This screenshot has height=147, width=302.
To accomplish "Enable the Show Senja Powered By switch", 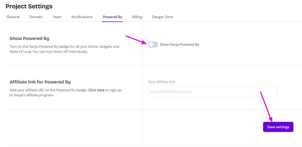I will pos(153,44).
